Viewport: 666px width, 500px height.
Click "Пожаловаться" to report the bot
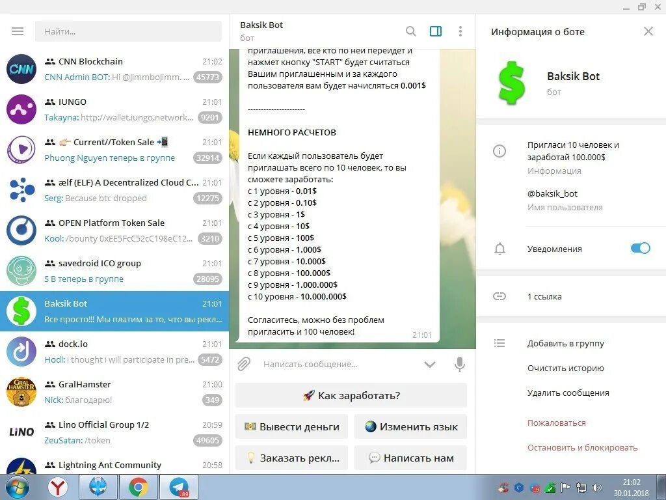(x=557, y=423)
